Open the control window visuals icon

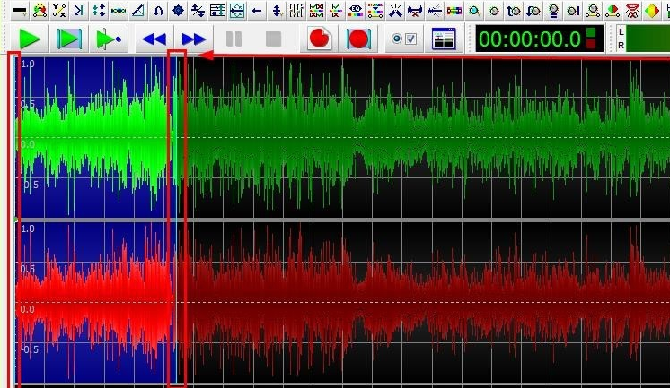443,39
